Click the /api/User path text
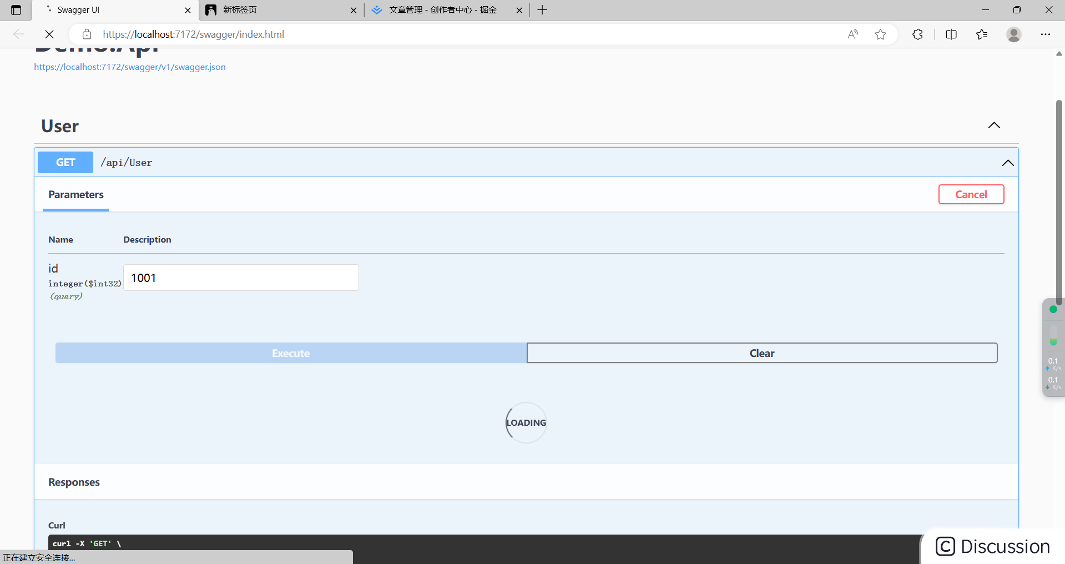 [x=126, y=163]
